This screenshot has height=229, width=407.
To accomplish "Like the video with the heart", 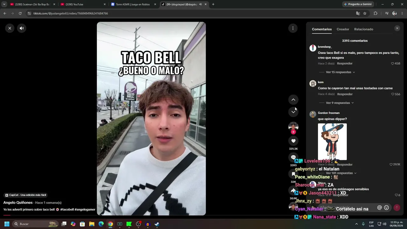I will (x=293, y=141).
